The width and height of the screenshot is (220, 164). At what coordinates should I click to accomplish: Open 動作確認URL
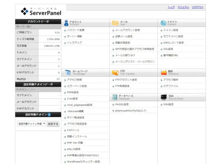pos(171,55)
